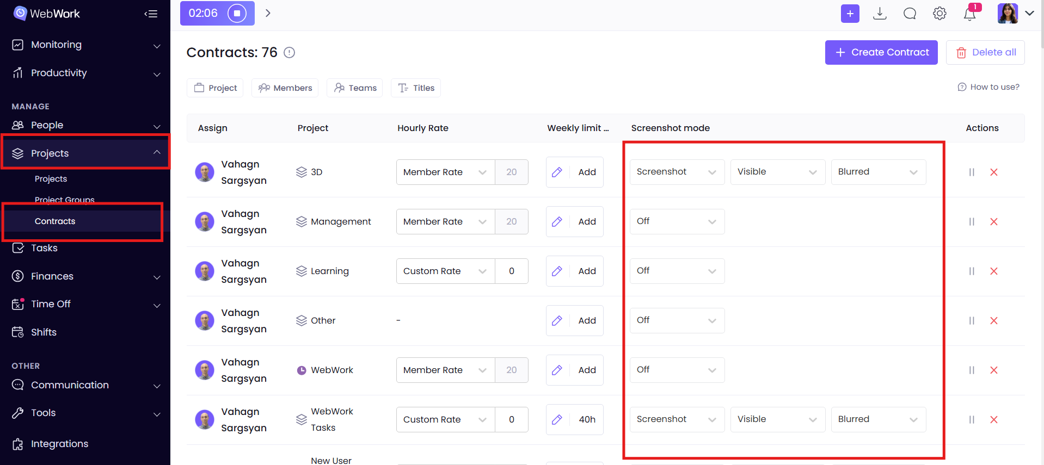Edit weekly limit for Learning project
This screenshot has width=1044, height=465.
[557, 271]
